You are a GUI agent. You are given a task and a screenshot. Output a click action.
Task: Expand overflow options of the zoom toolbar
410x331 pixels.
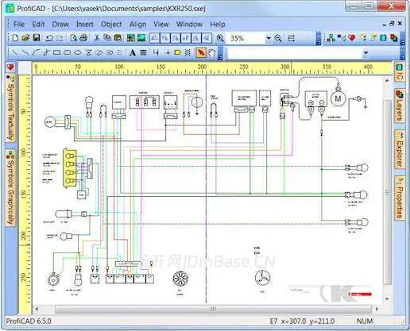[x=319, y=38]
